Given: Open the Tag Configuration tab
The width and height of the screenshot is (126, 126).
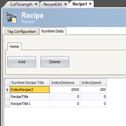Looking at the screenshot, I should click(x=22, y=31).
